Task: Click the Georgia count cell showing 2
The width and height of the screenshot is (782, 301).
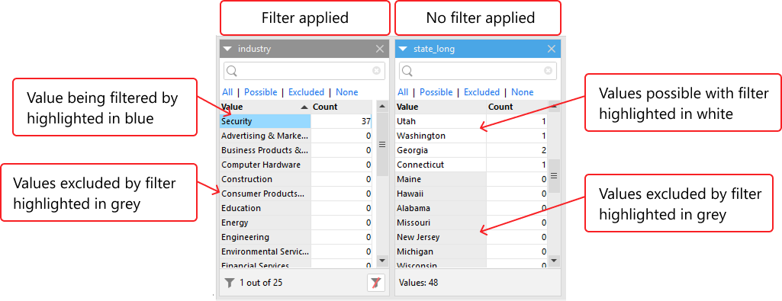Action: 517,150
